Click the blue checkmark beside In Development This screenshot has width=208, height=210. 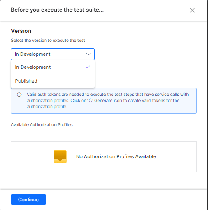coord(88,67)
